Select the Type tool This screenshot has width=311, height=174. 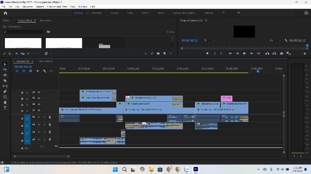tap(5, 108)
